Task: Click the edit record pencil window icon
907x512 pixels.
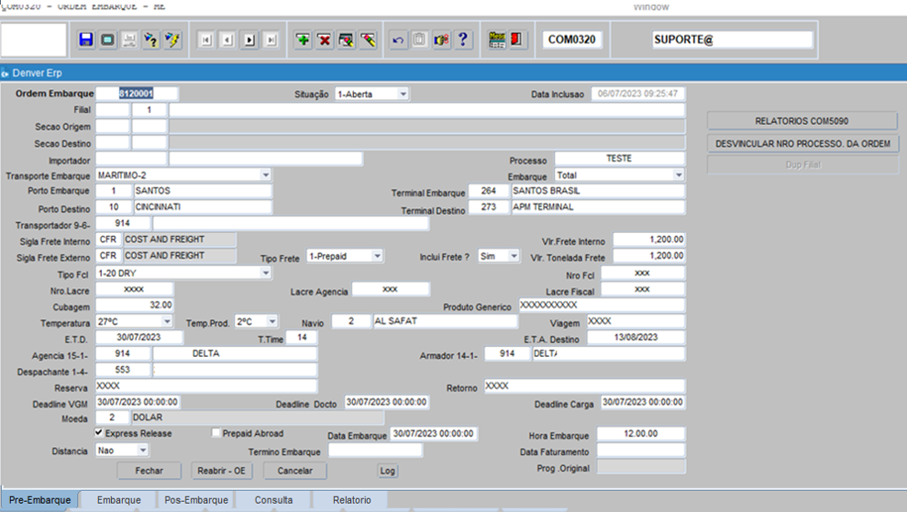Action: 346,40
